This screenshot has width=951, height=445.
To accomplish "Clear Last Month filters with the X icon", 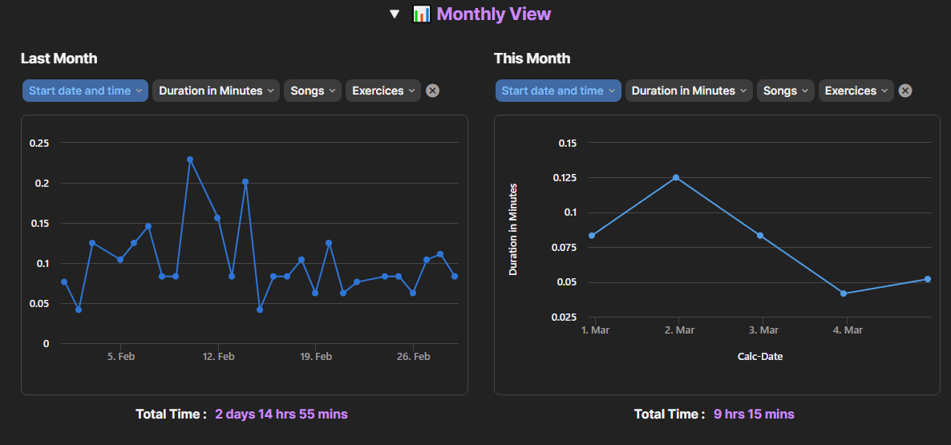I will (x=432, y=91).
